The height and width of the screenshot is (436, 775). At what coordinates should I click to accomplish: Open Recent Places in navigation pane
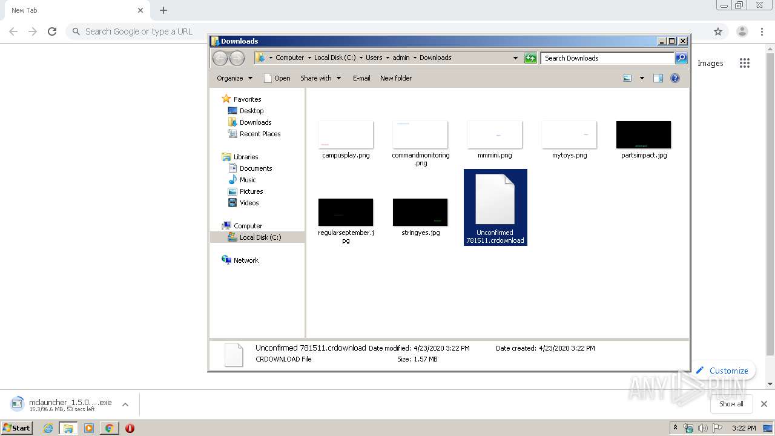coord(254,134)
